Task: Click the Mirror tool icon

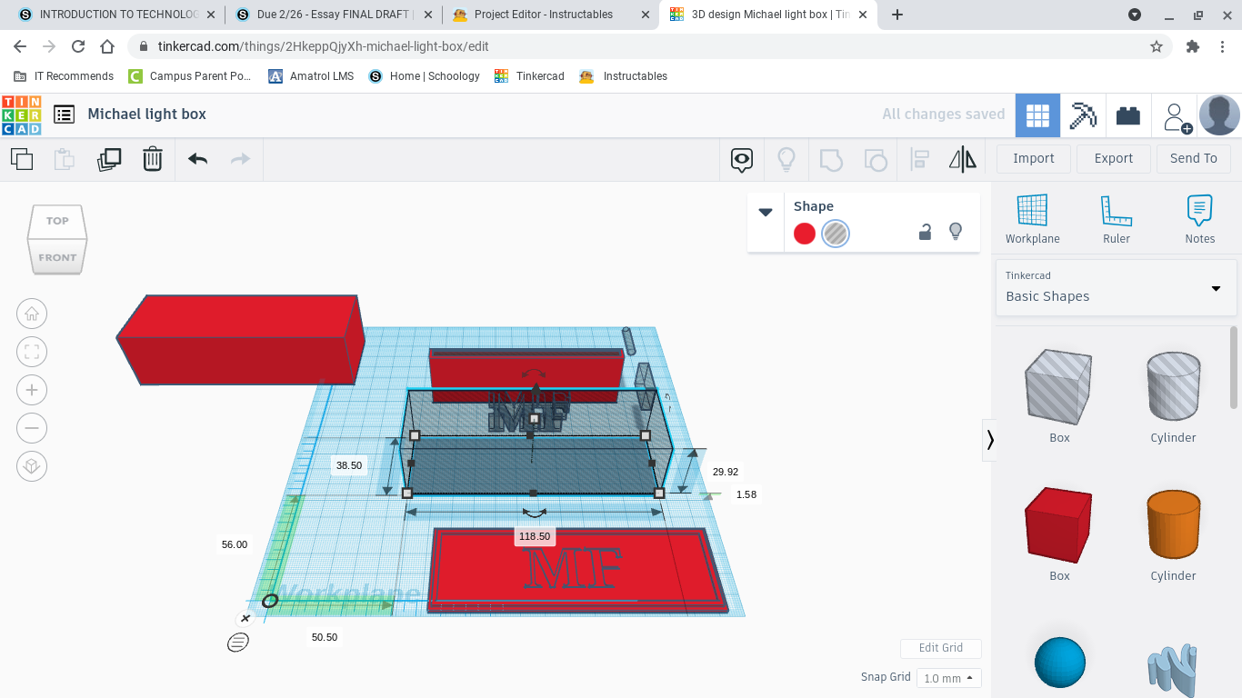Action: (962, 160)
